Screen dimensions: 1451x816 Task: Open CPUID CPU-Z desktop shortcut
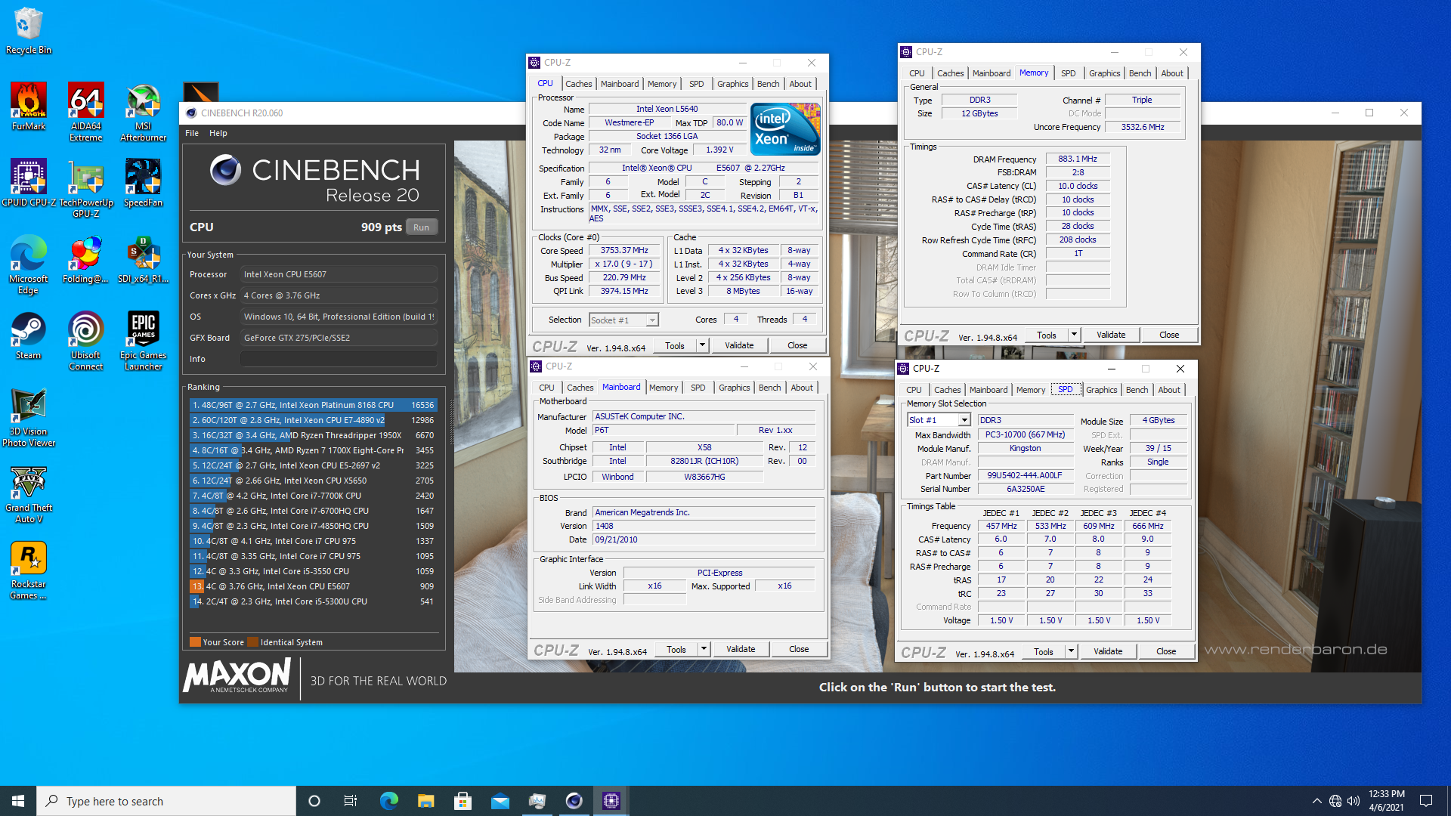(x=29, y=183)
